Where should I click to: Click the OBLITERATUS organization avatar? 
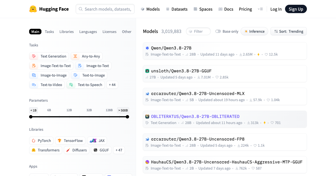pos(147,116)
